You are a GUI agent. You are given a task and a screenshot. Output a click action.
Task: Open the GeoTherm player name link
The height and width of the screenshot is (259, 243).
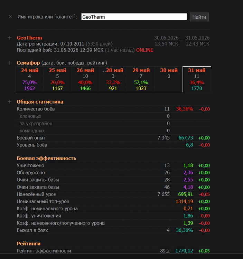(29, 38)
